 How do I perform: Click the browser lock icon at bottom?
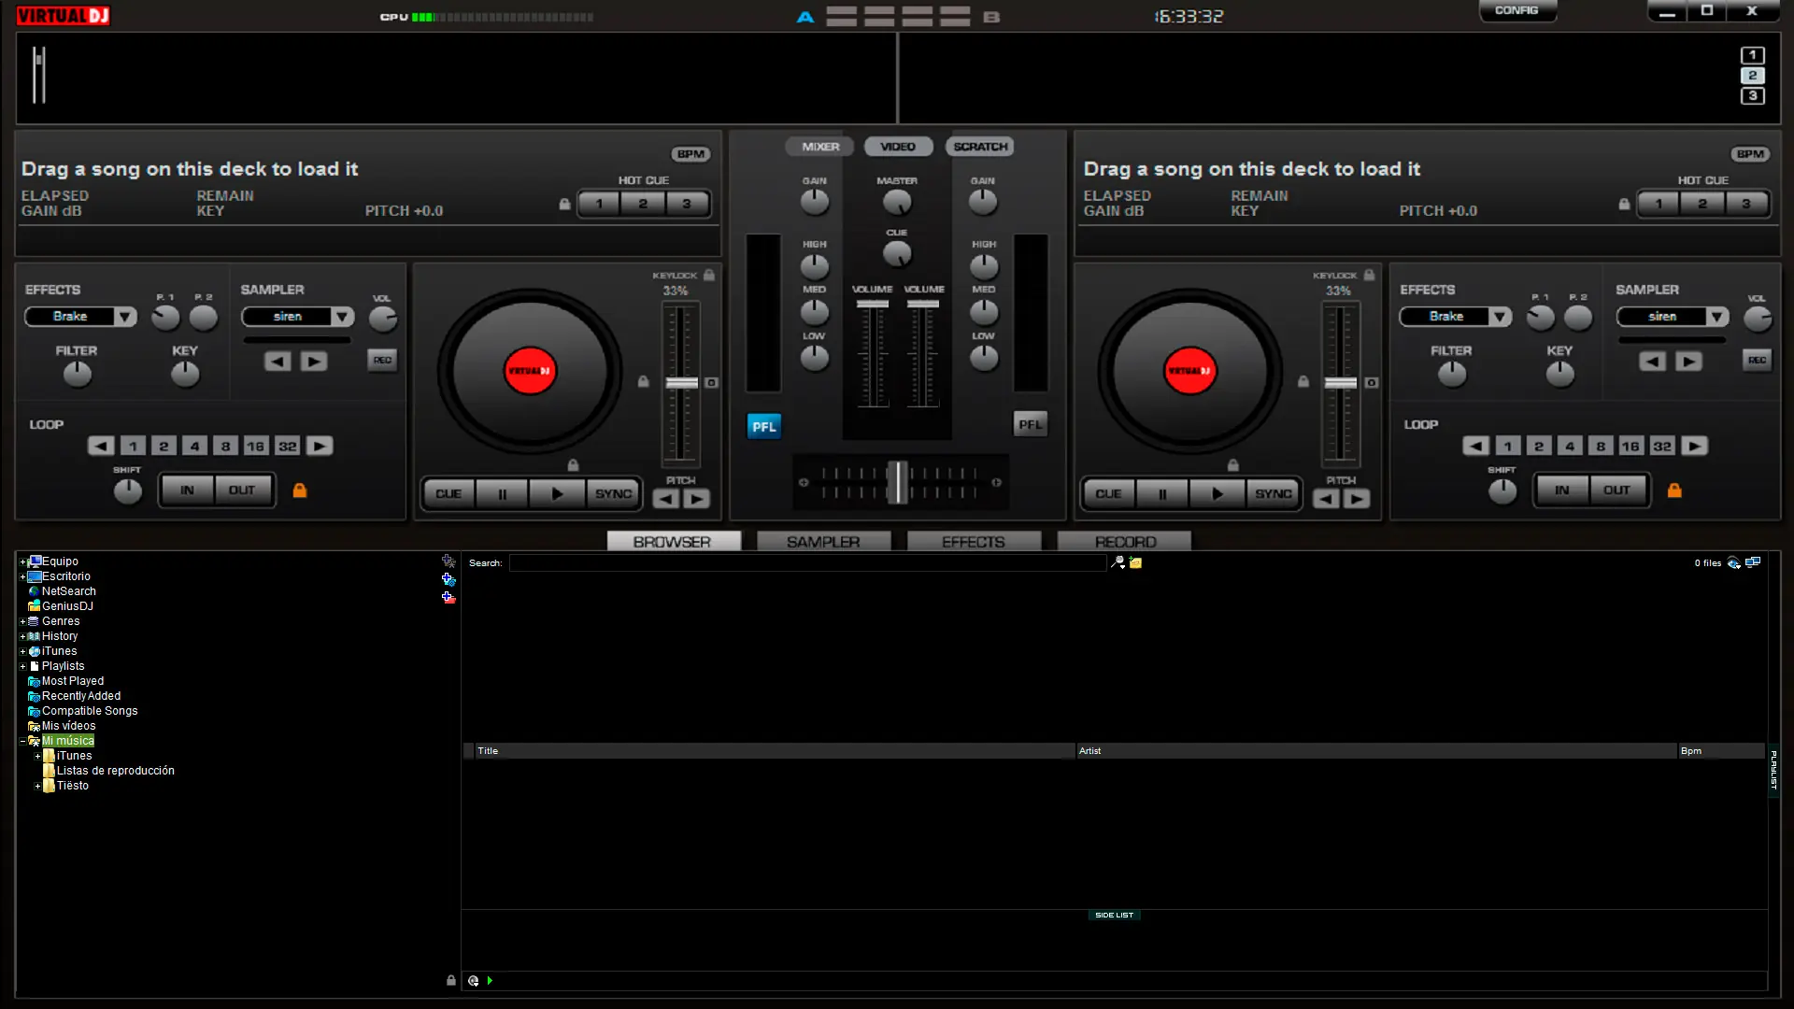click(451, 980)
